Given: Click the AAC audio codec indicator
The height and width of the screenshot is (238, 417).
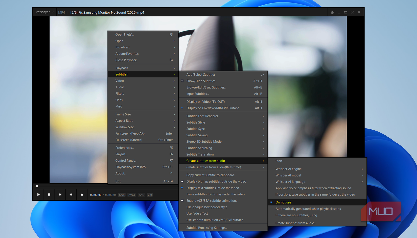Looking at the screenshot, I should coord(141,195).
